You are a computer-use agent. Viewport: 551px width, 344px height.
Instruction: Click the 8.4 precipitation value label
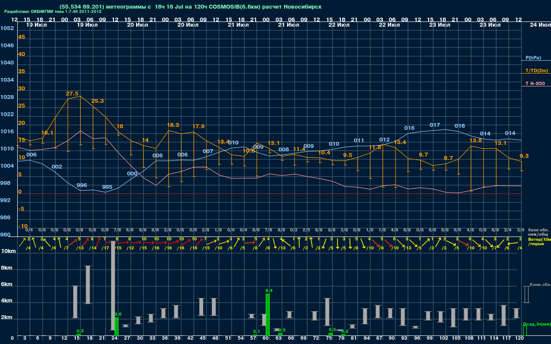(269, 291)
